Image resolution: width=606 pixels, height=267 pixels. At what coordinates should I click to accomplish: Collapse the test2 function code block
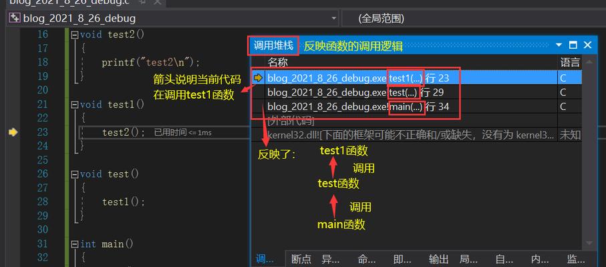(75, 35)
